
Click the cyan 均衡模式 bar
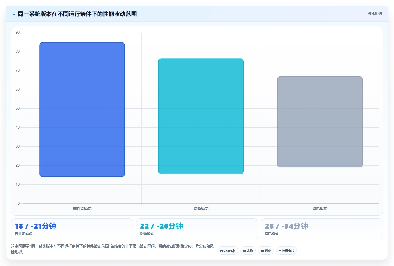click(x=201, y=116)
